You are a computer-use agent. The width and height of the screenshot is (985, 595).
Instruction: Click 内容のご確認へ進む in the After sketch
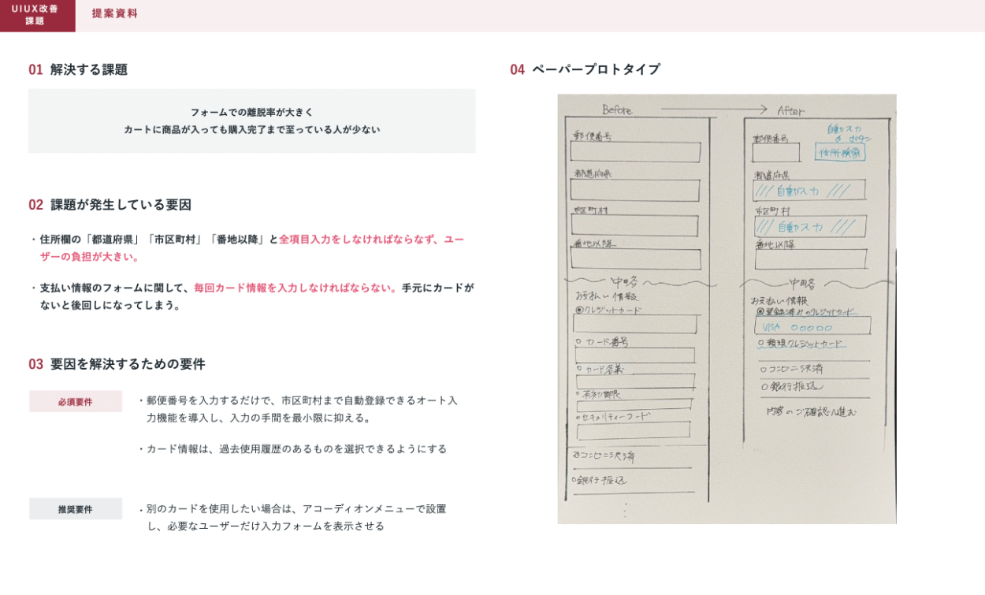click(x=811, y=411)
